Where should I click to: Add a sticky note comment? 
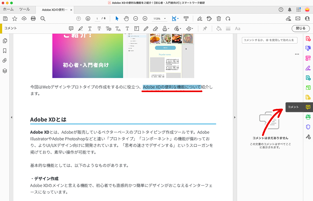coord(71,28)
